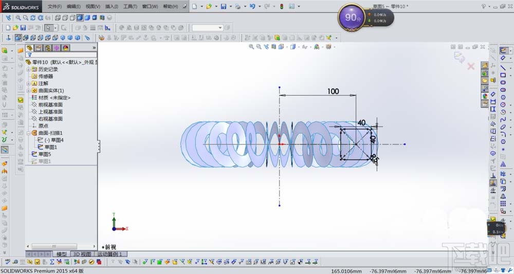
Task: Open the 帮助(H) menu
Action: pyautogui.click(x=171, y=6)
